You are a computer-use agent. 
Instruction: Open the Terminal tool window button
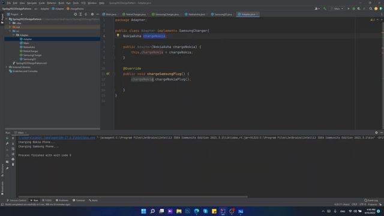[x=79, y=200]
